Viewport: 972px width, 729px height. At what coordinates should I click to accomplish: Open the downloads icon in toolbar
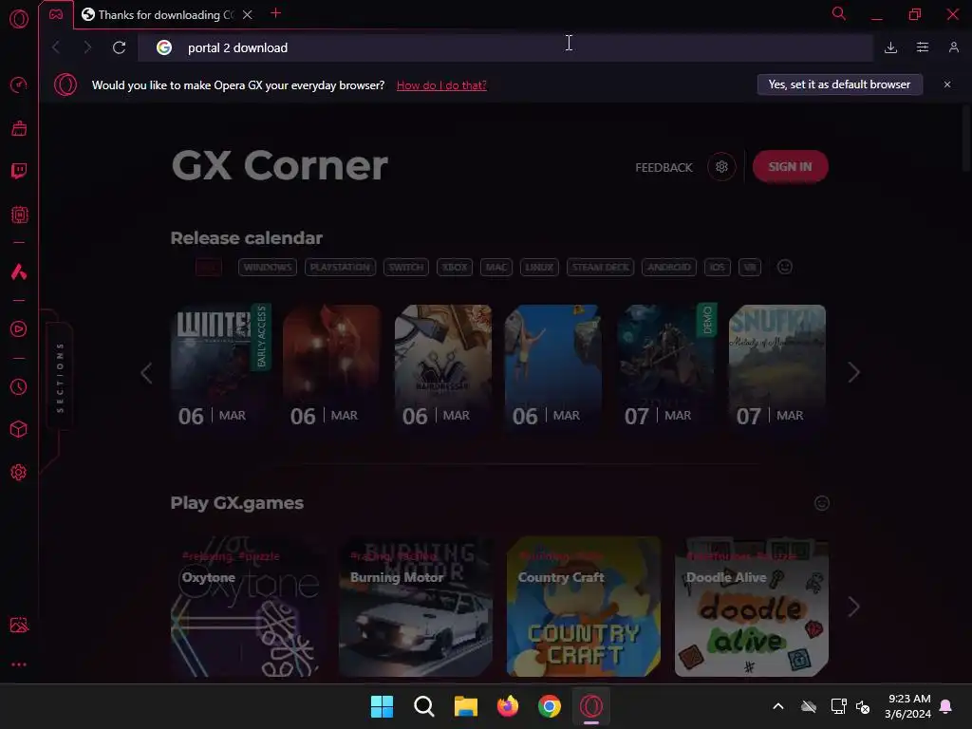click(x=890, y=47)
